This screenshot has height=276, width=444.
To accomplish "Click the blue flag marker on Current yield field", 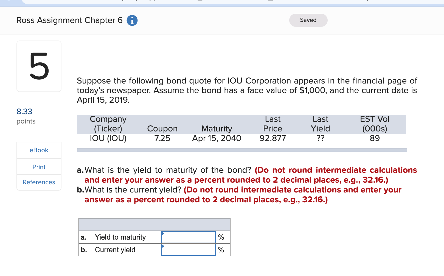I will point(163,246).
